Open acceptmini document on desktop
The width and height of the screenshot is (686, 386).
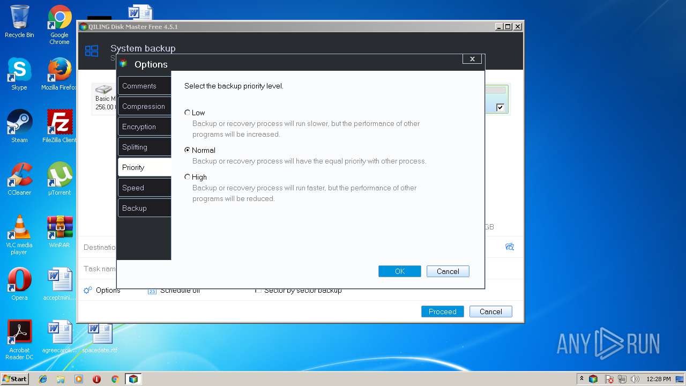59,284
